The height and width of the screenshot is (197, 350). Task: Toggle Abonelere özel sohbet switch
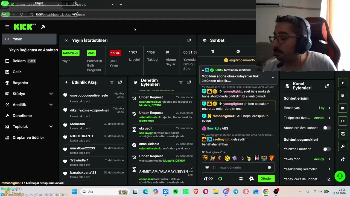[x=327, y=128]
